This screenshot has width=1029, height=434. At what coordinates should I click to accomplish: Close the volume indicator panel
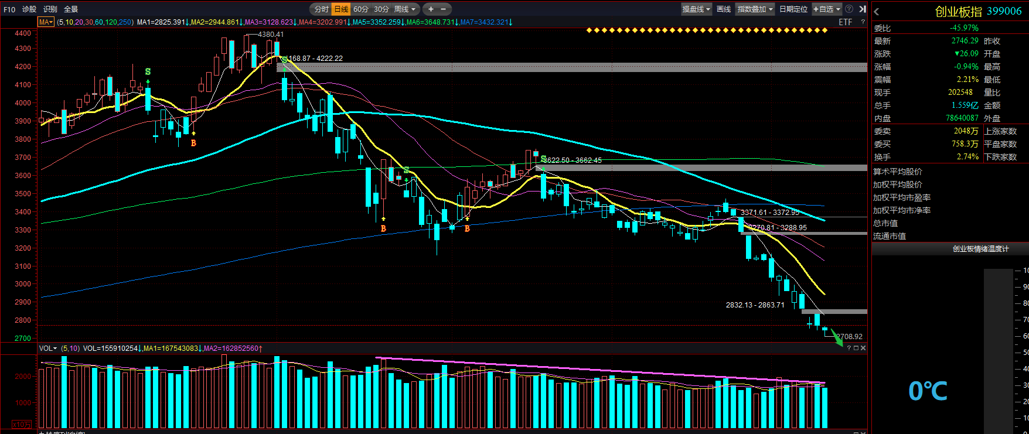coord(863,348)
